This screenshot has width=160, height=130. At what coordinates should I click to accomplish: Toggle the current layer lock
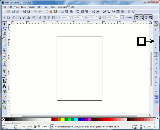39,127
